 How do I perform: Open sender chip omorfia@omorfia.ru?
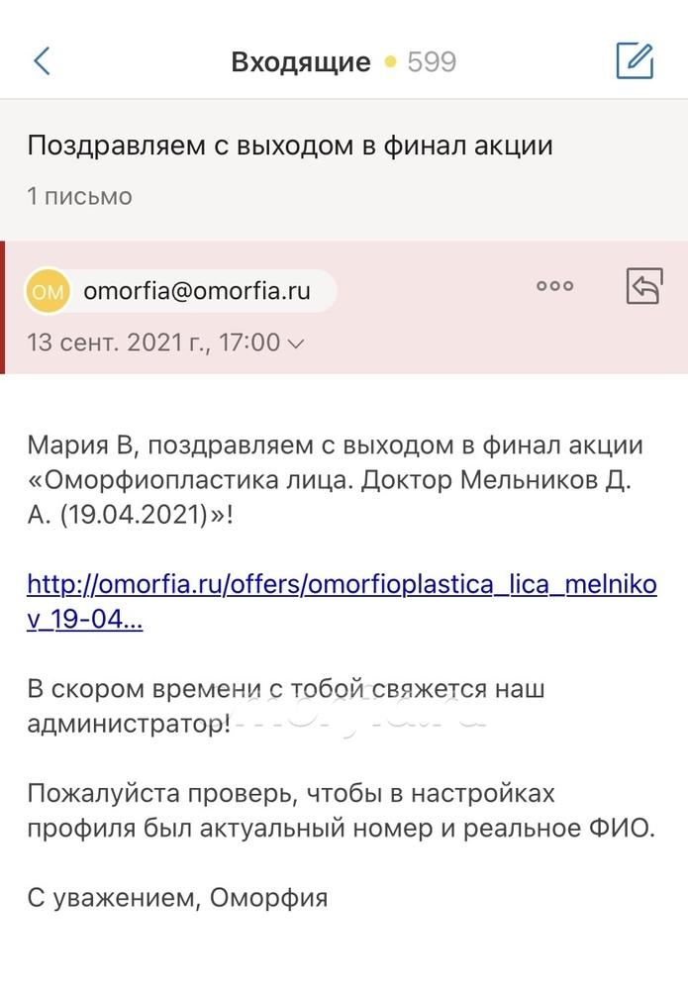click(x=180, y=291)
